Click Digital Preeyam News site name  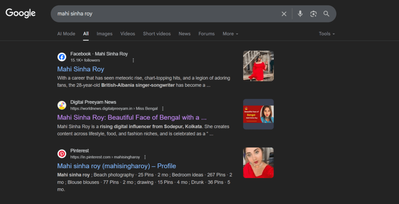click(93, 102)
